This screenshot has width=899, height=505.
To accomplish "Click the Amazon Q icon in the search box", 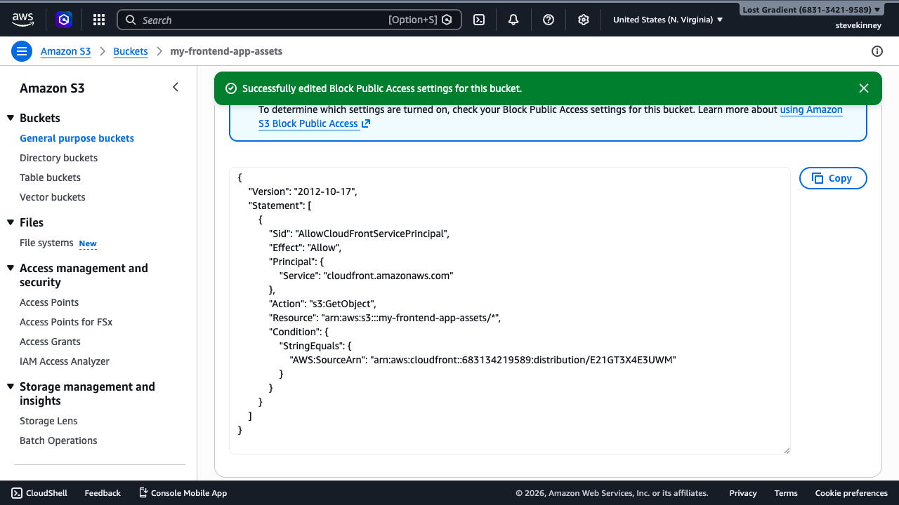I will pos(447,20).
